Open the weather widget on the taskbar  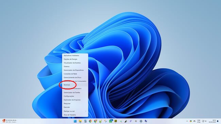[x=10, y=121]
